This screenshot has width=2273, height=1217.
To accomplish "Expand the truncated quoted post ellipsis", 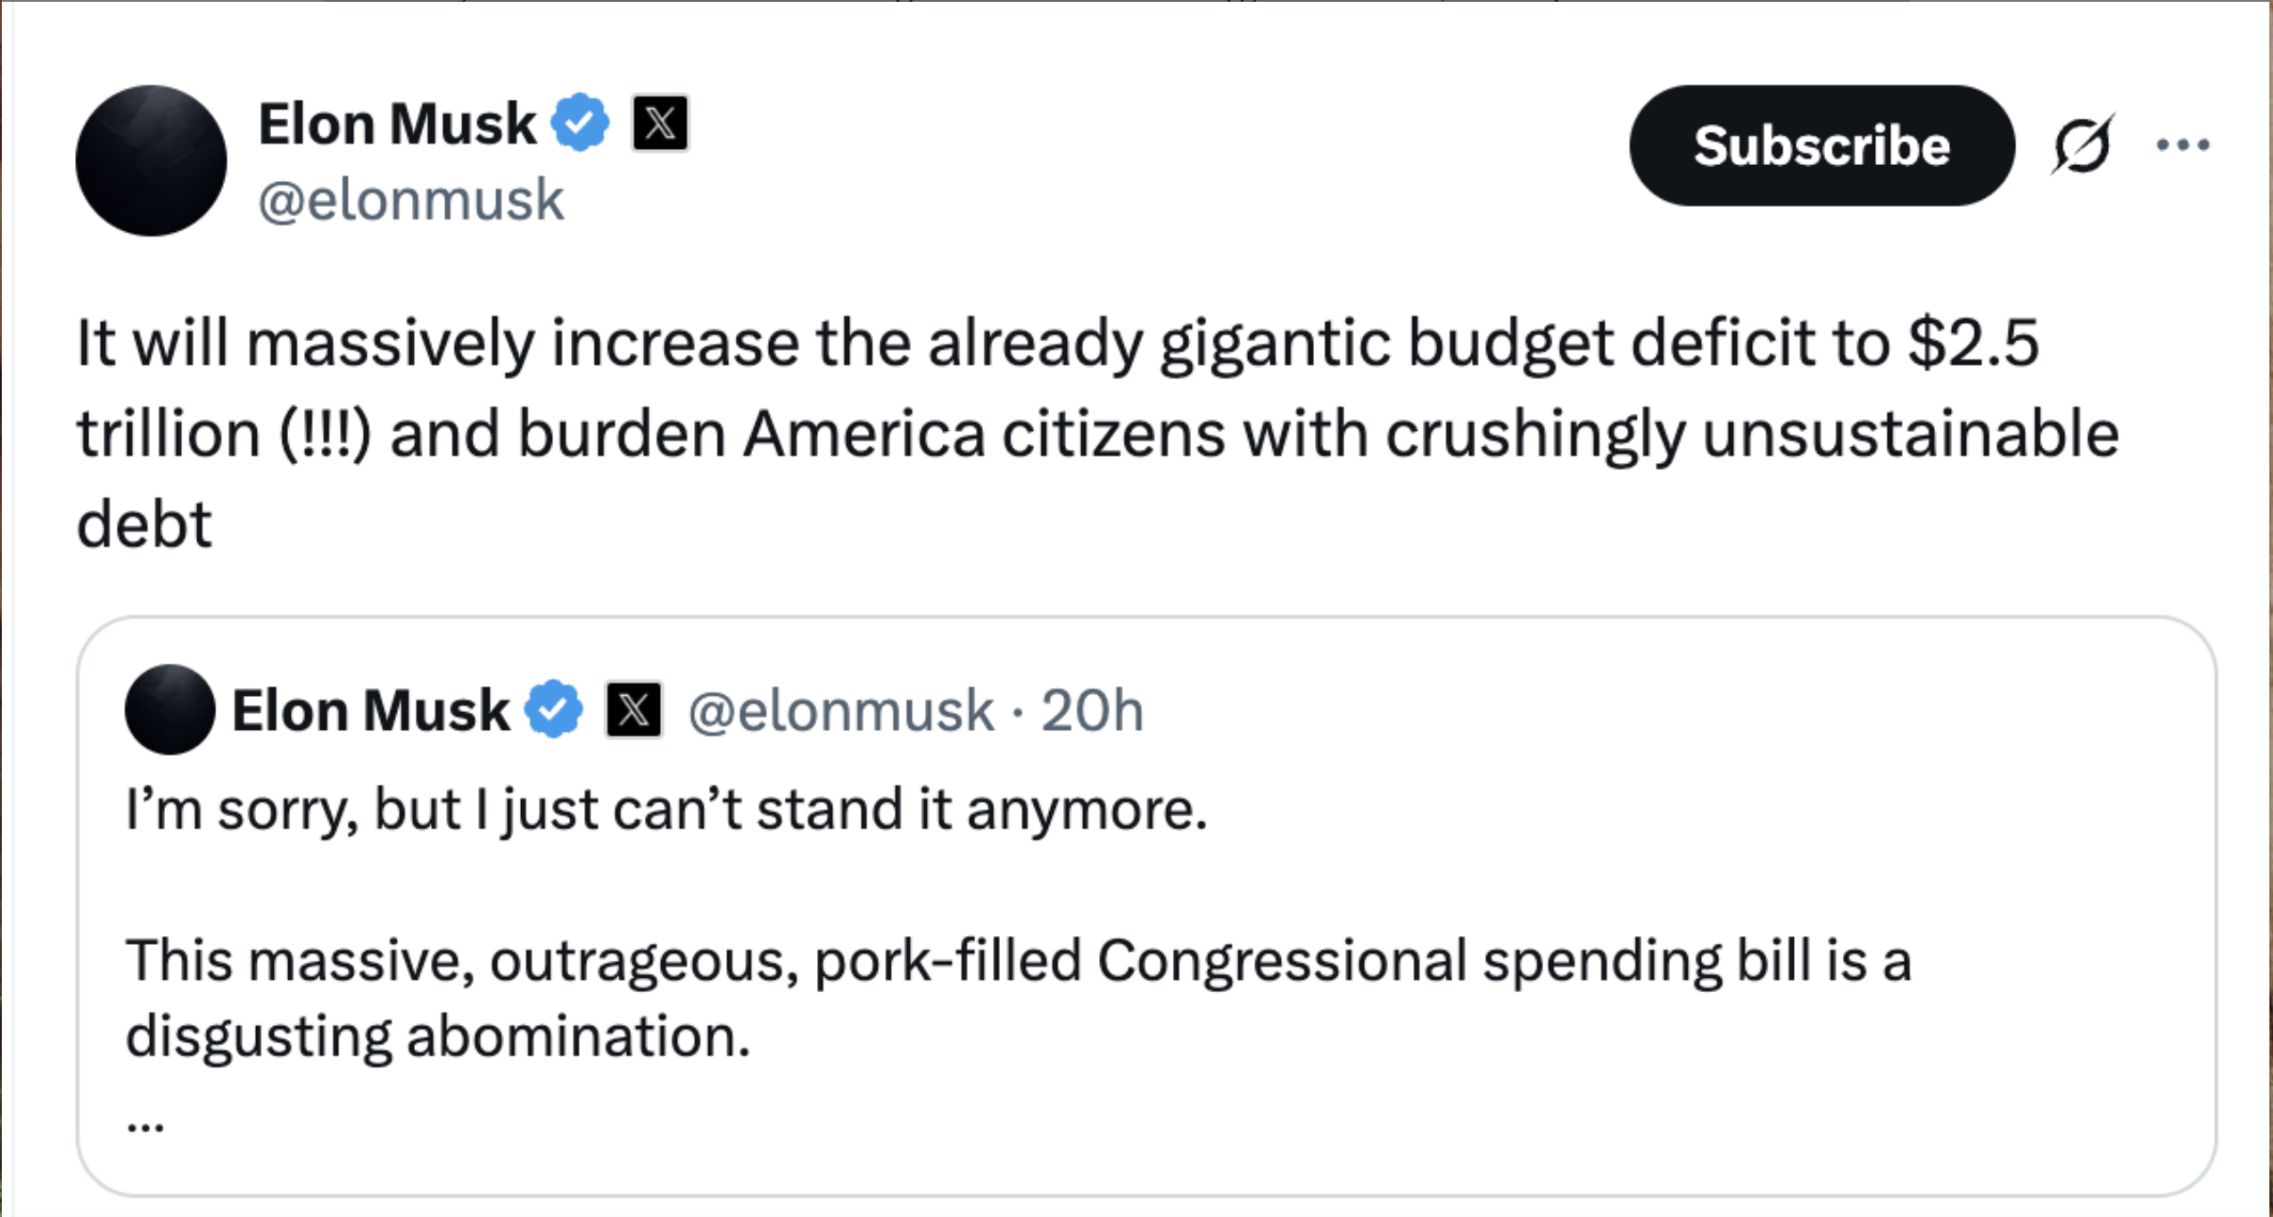I will 145,1124.
